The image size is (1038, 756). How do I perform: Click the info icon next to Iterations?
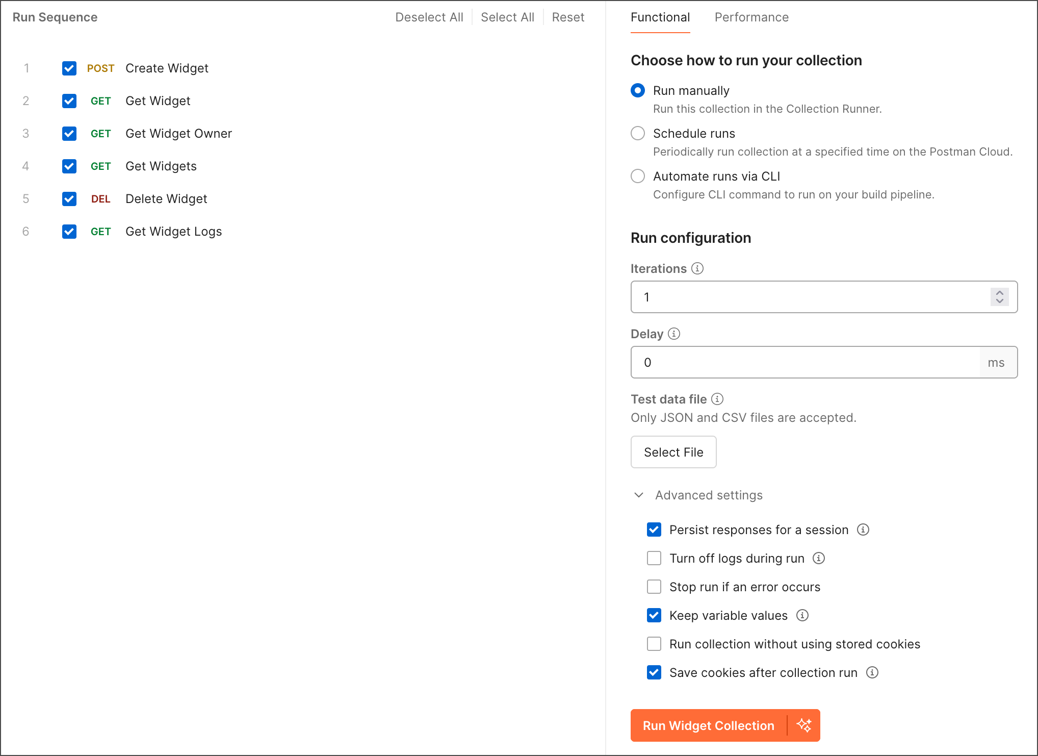click(697, 268)
